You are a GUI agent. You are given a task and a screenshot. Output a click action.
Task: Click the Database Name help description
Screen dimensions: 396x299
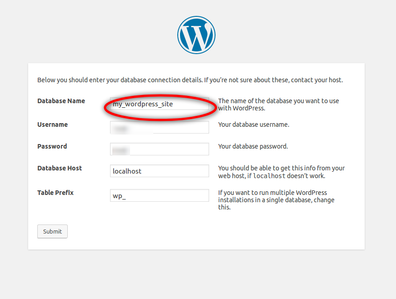pyautogui.click(x=278, y=105)
